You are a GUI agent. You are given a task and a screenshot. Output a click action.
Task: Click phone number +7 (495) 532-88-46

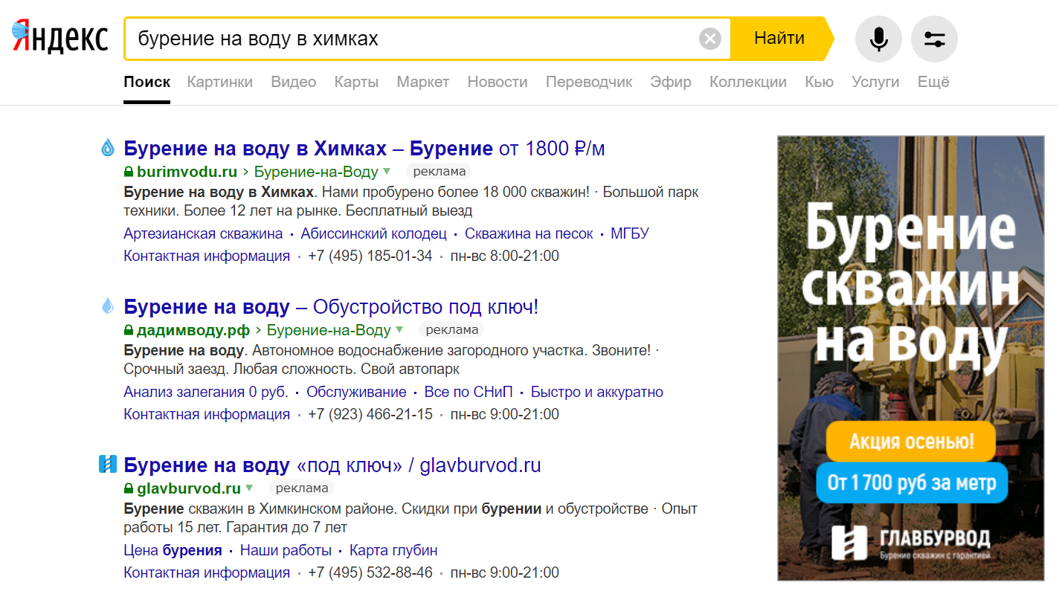pyautogui.click(x=370, y=572)
